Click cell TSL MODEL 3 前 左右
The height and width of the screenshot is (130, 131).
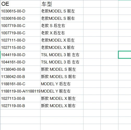62,55
